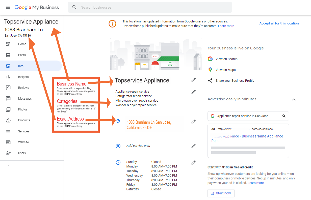
Task: Click the Search businesses field
Action: click(150, 7)
